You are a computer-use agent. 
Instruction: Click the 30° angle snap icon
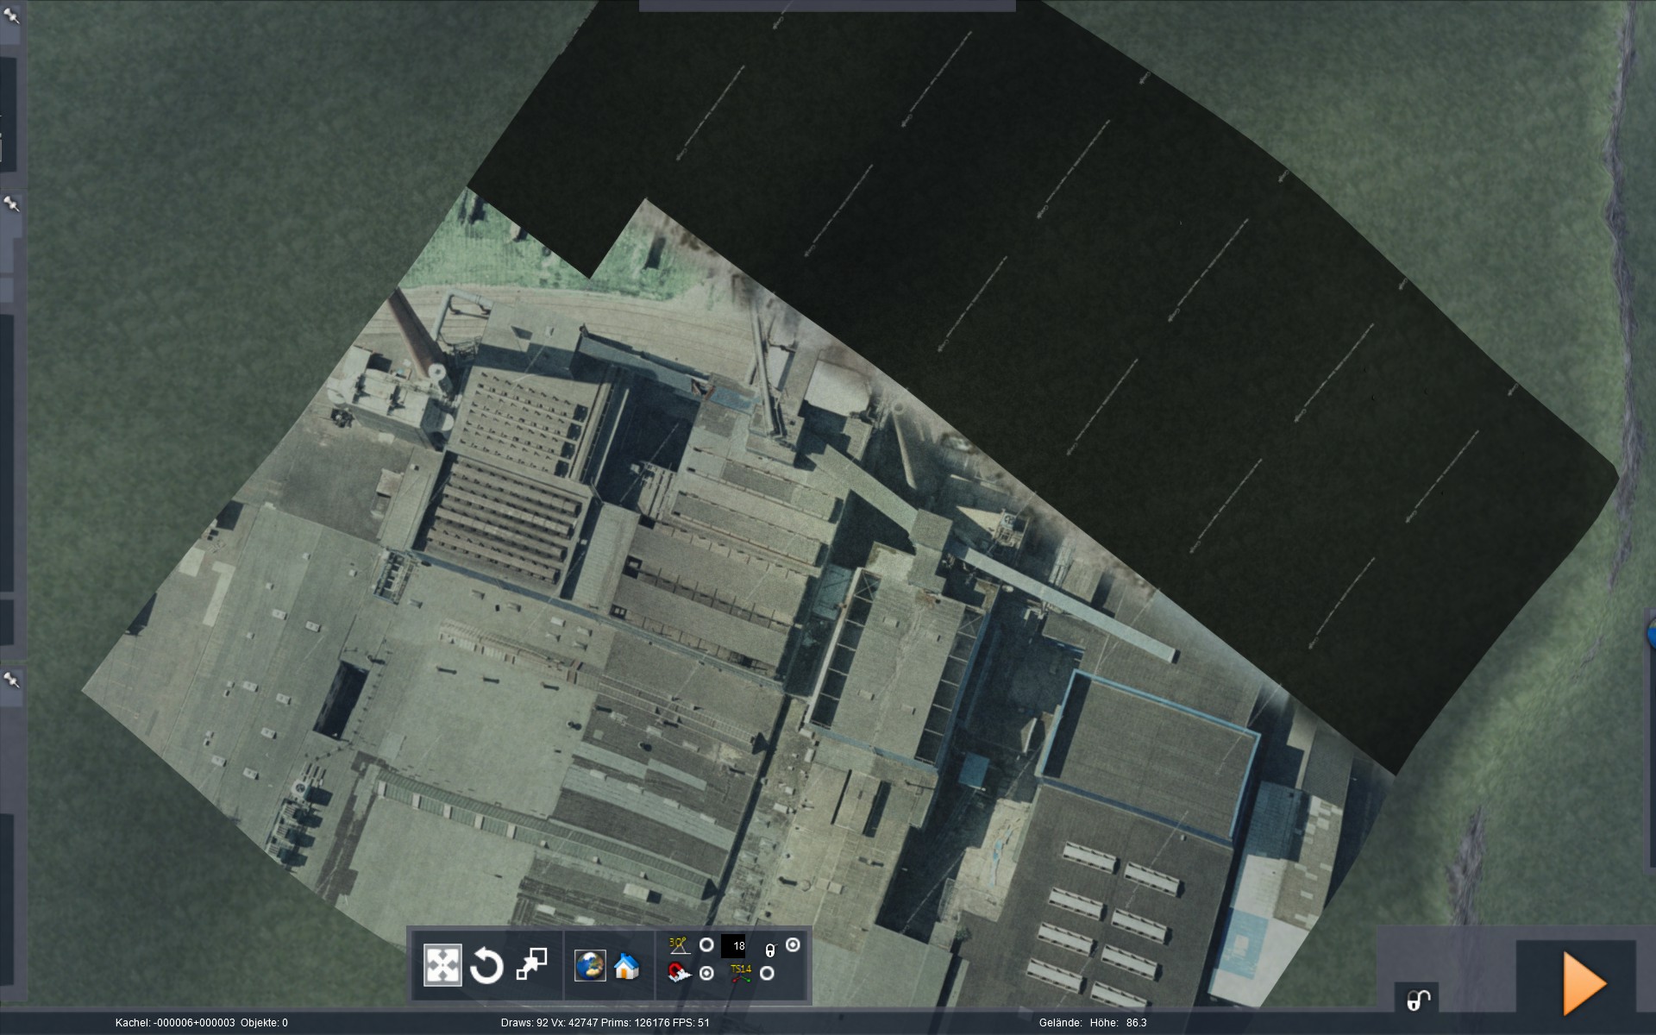click(x=679, y=945)
